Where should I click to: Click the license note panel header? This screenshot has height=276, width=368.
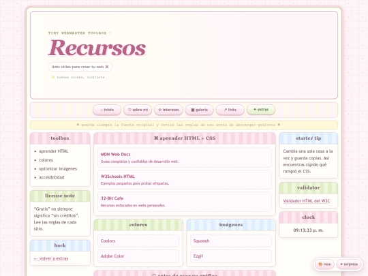(x=60, y=196)
